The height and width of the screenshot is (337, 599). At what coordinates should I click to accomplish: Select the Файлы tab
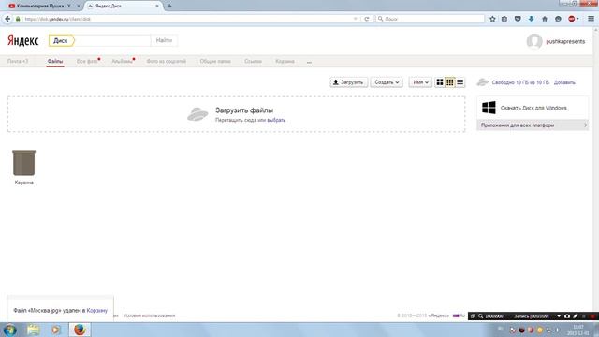click(x=55, y=61)
